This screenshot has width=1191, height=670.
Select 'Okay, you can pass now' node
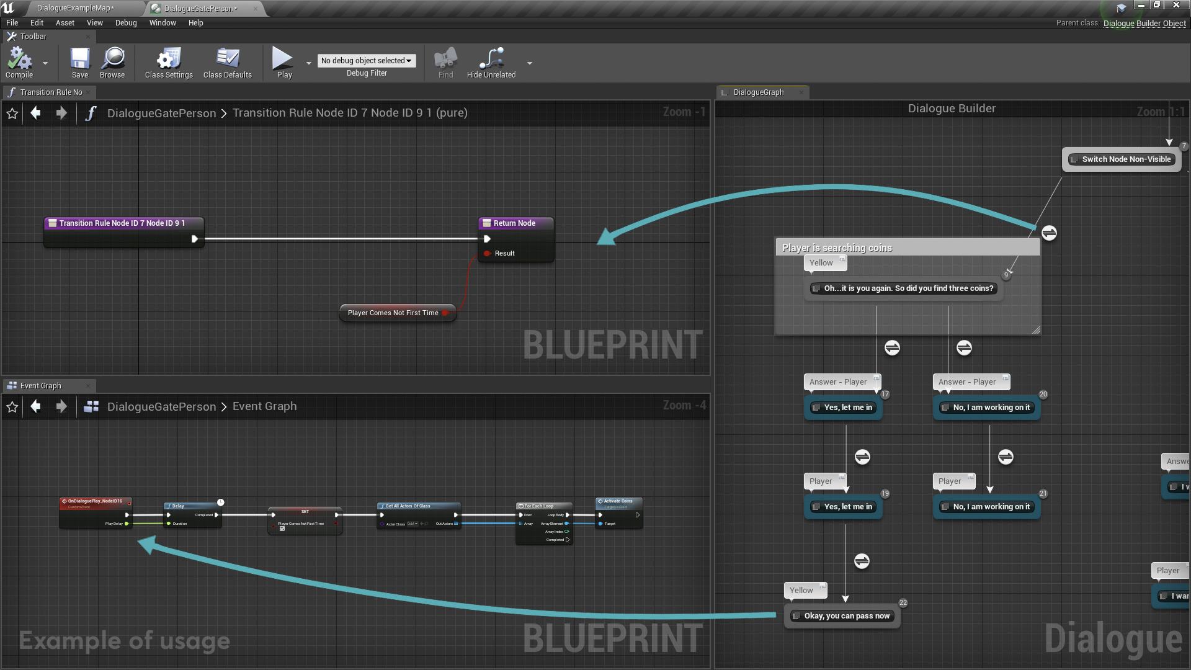click(846, 616)
